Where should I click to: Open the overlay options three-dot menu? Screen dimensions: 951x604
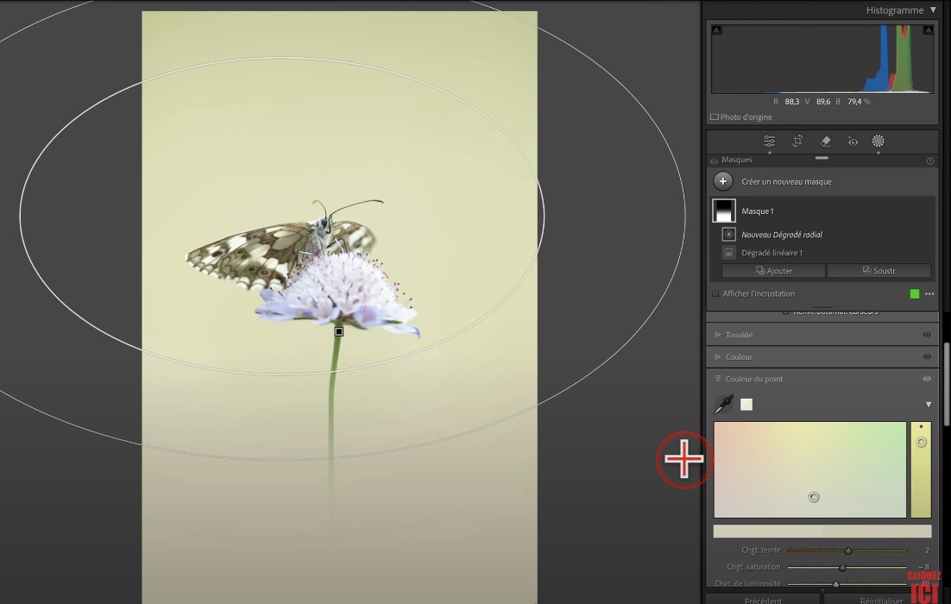pyautogui.click(x=929, y=294)
